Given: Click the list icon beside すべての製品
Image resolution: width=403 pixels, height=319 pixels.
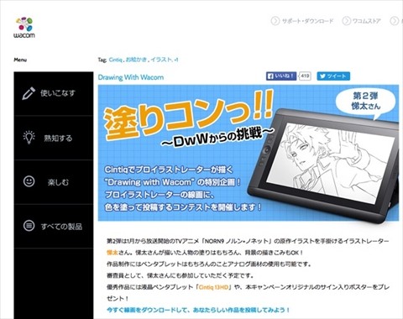Looking at the screenshot, I should click(29, 226).
